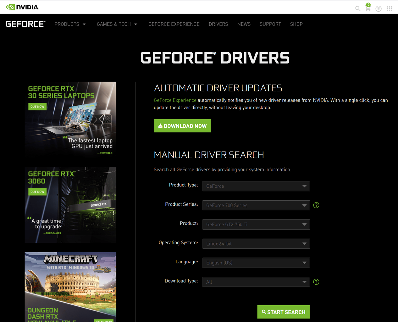Click the 'MANUAL DRIVER SEARCH' heading
398x322 pixels.
(209, 155)
